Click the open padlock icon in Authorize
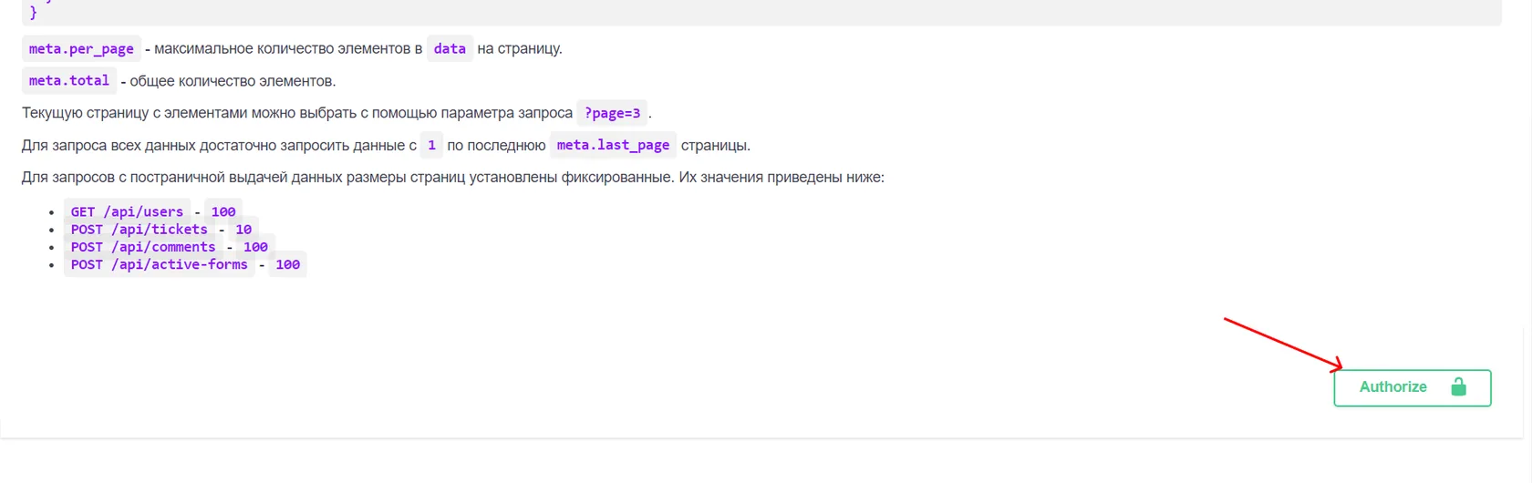This screenshot has height=483, width=1532. tap(1458, 387)
